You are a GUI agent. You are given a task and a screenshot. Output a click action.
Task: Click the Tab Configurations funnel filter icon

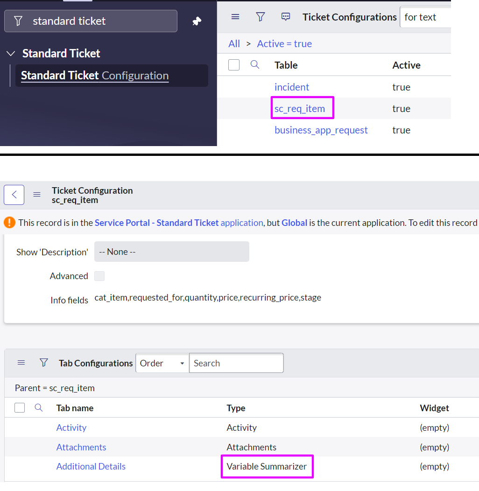tap(44, 363)
